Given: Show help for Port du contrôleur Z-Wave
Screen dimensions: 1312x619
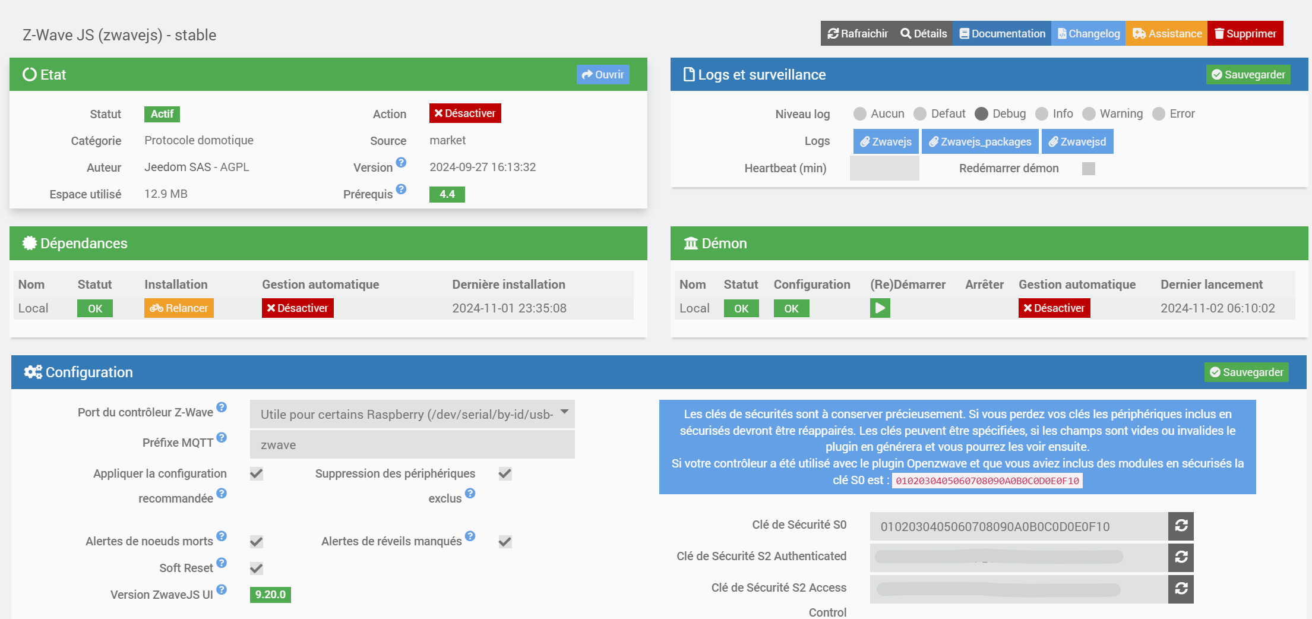Looking at the screenshot, I should (222, 407).
